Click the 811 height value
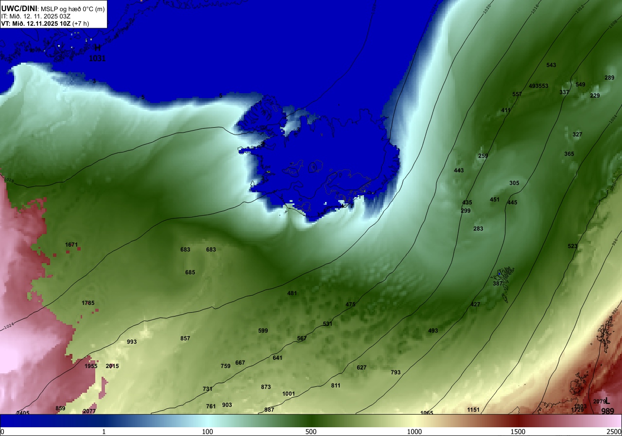This screenshot has width=622, height=436. (336, 386)
